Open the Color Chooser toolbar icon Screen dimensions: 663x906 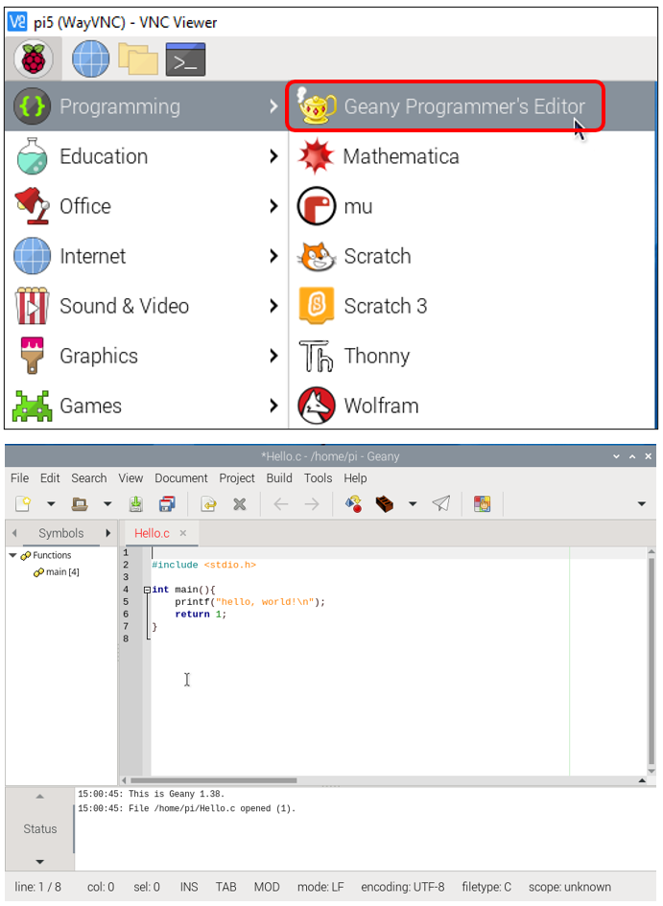482,504
